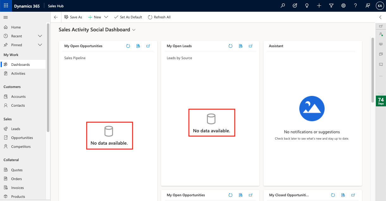Click the monitor icon in right rail
The height and width of the screenshot is (201, 386).
point(381,44)
